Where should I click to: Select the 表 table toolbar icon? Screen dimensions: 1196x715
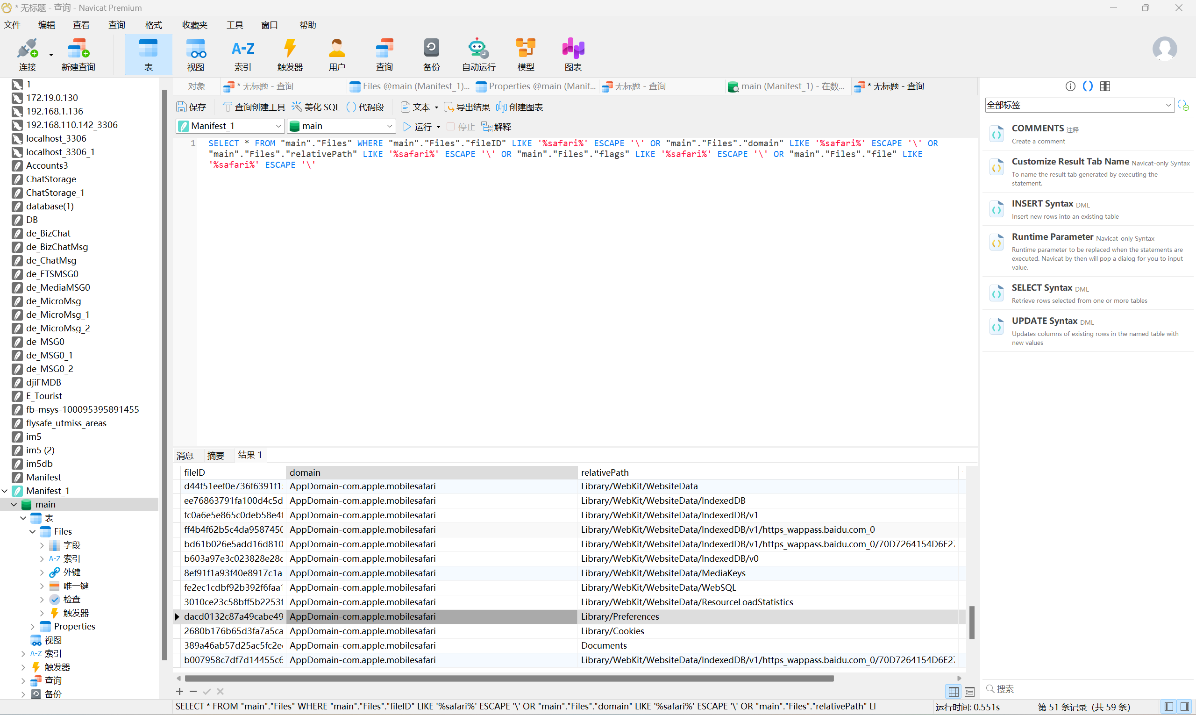149,55
